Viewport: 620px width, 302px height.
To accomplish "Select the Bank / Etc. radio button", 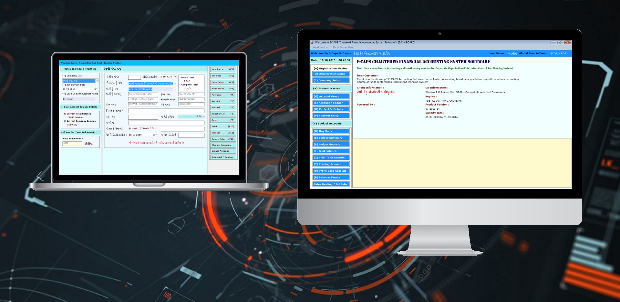I will (x=141, y=128).
